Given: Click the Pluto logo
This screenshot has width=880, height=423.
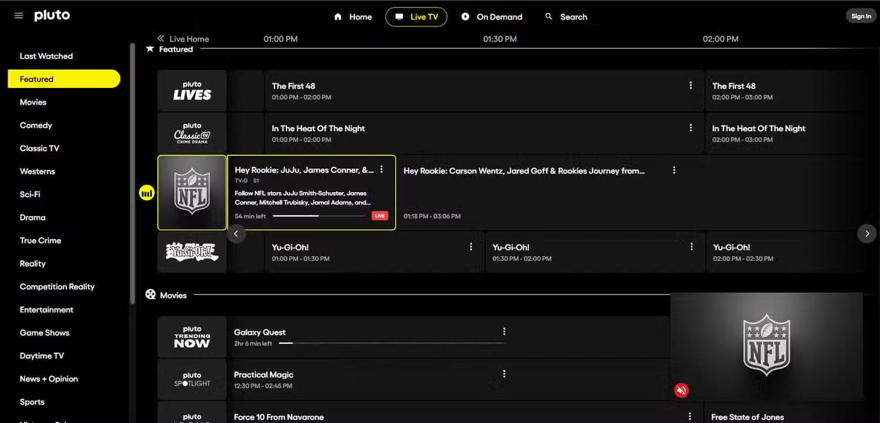Looking at the screenshot, I should coord(52,16).
